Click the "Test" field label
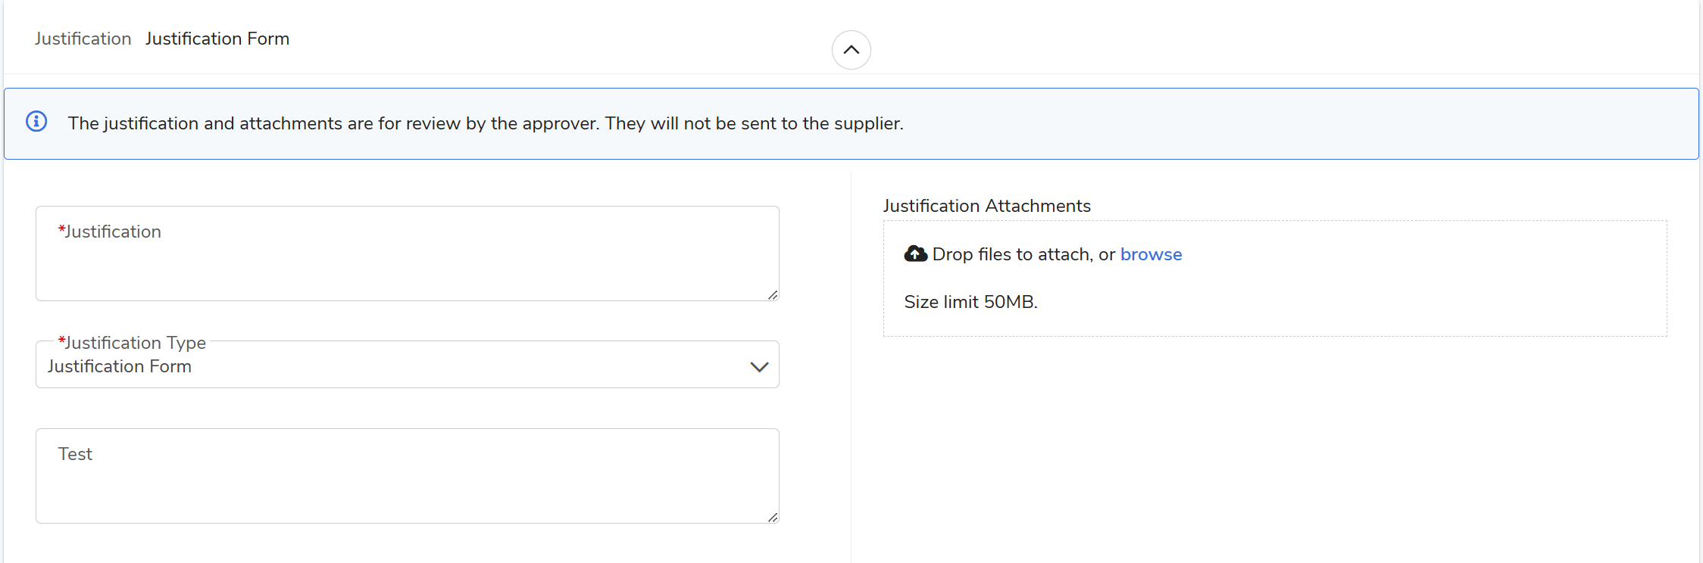1703x563 pixels. [75, 454]
